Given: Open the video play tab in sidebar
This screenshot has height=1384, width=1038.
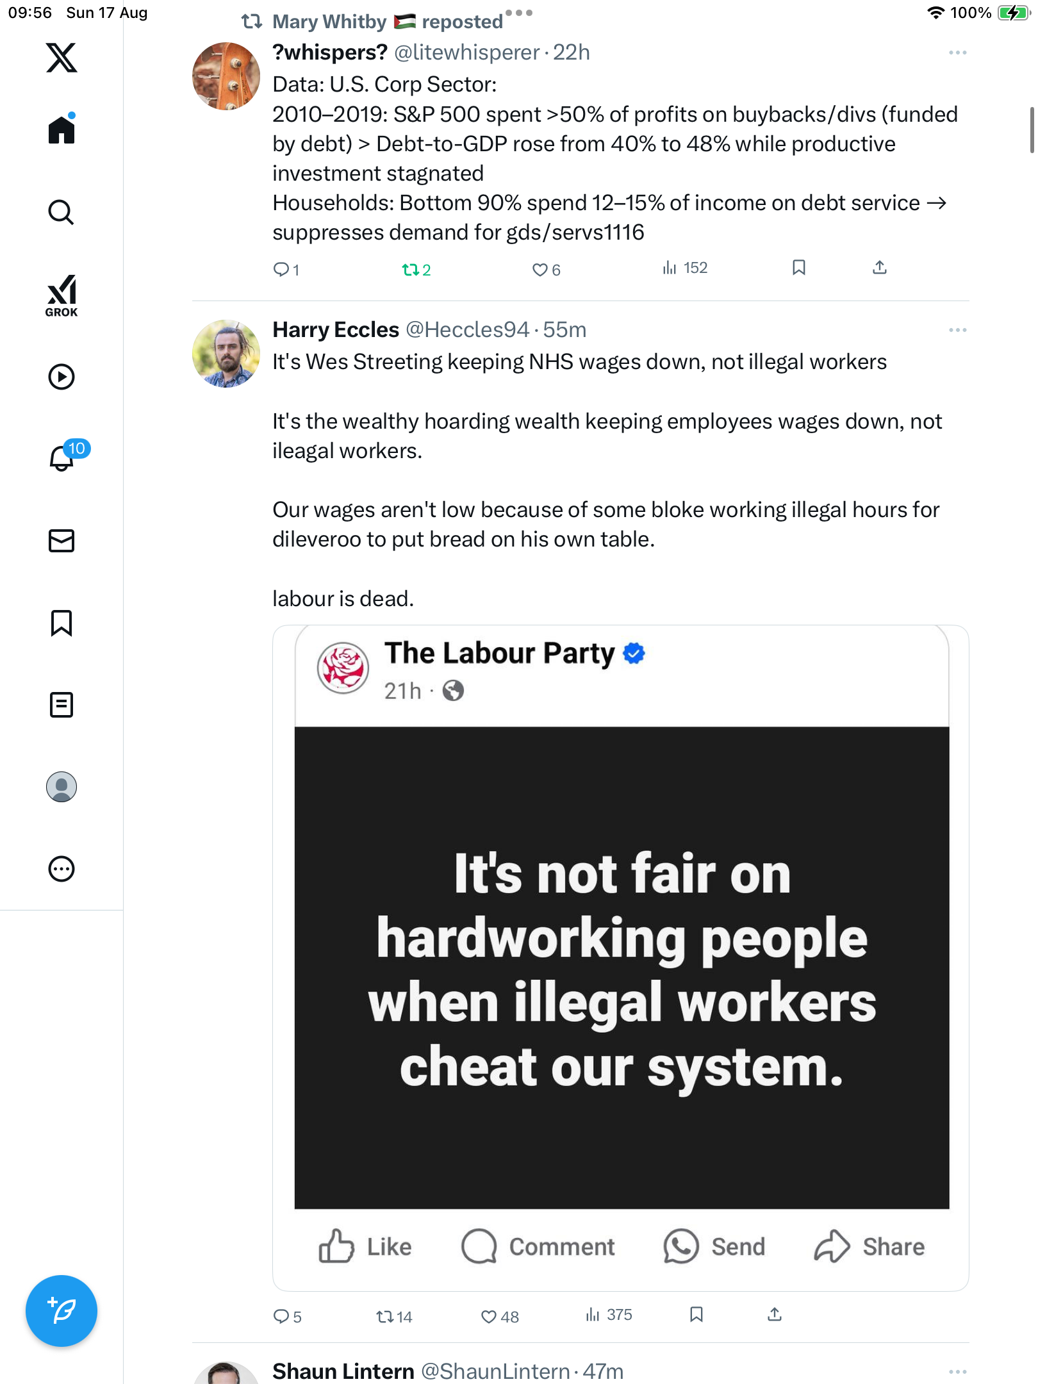Looking at the screenshot, I should point(62,377).
